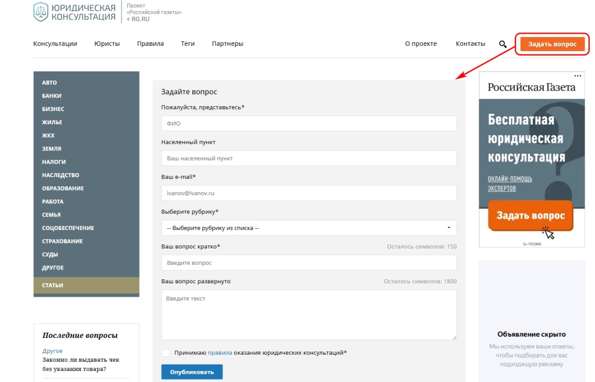This screenshot has height=382, width=595.
Task: Choose ЖКХ in sidebar
Action: point(48,135)
